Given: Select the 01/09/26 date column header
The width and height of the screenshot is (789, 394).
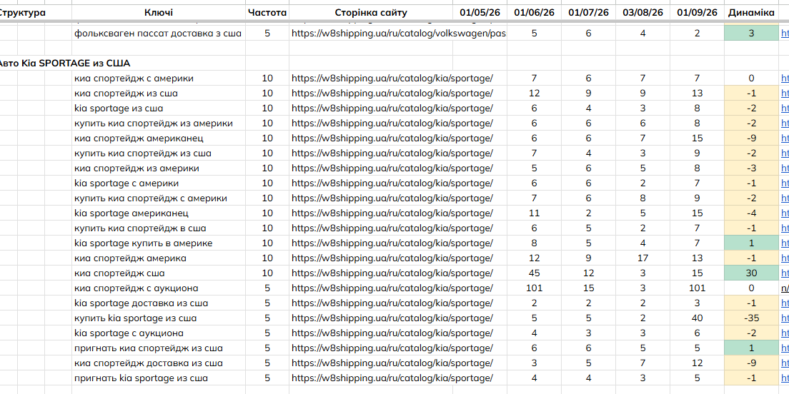Looking at the screenshot, I should [x=697, y=13].
